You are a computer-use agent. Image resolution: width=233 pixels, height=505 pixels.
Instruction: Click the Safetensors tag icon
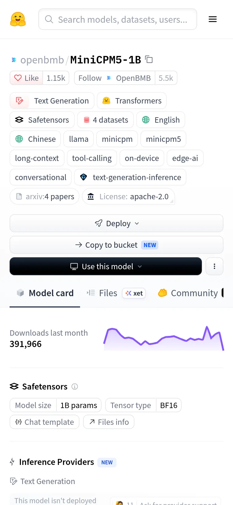pyautogui.click(x=19, y=120)
